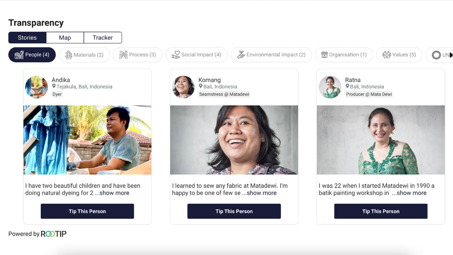This screenshot has width=453, height=255.
Task: Tip Ratna with Tip This Person
Action: (x=381, y=211)
